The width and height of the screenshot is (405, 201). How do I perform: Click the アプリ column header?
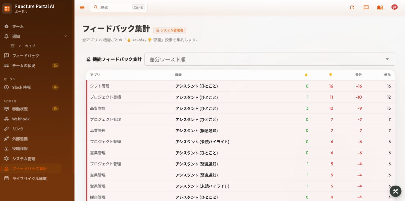pyautogui.click(x=95, y=75)
